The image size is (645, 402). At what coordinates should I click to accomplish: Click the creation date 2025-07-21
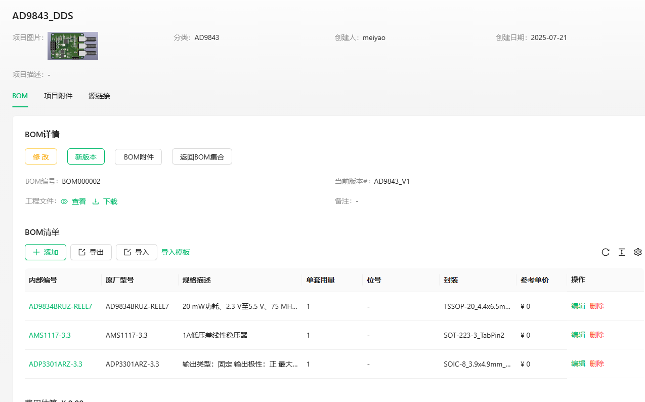549,37
